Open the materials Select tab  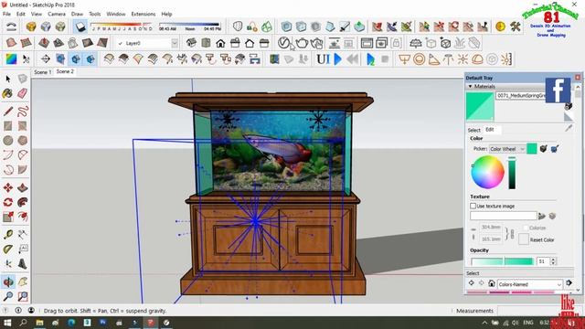click(x=473, y=130)
